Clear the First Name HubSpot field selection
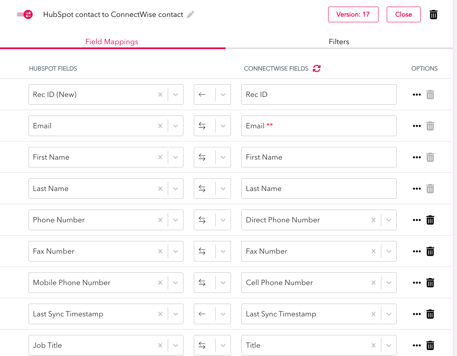The height and width of the screenshot is (356, 457). [160, 157]
